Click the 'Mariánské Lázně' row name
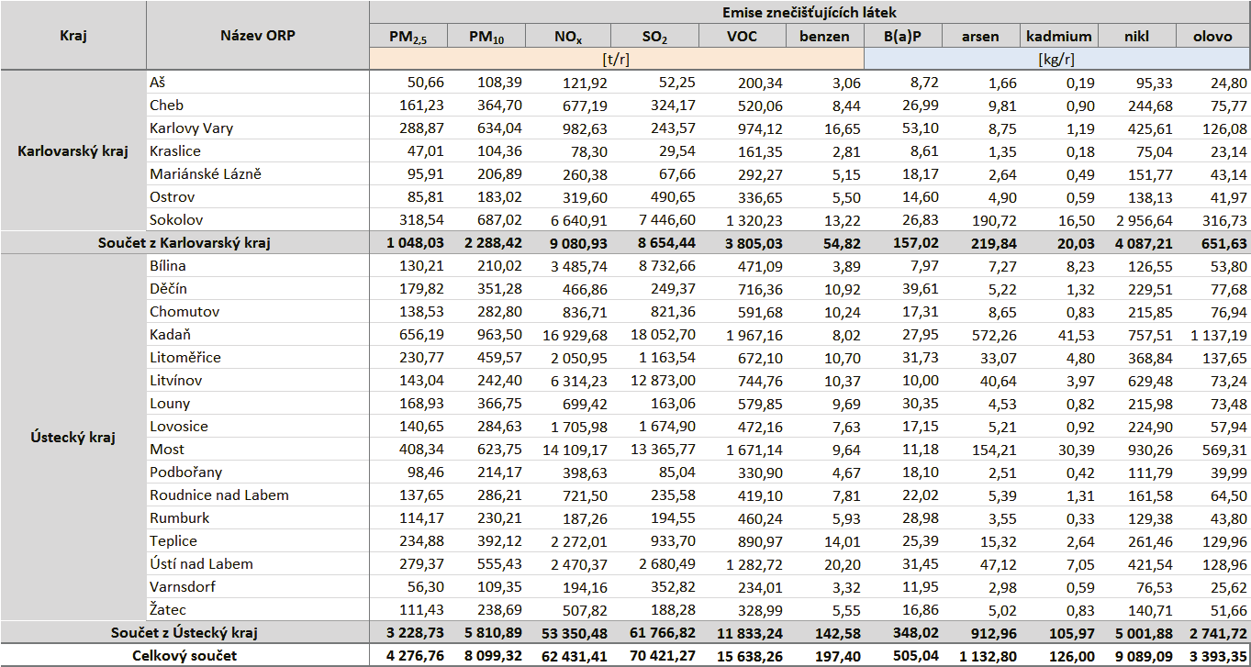The image size is (1251, 667). pyautogui.click(x=206, y=174)
